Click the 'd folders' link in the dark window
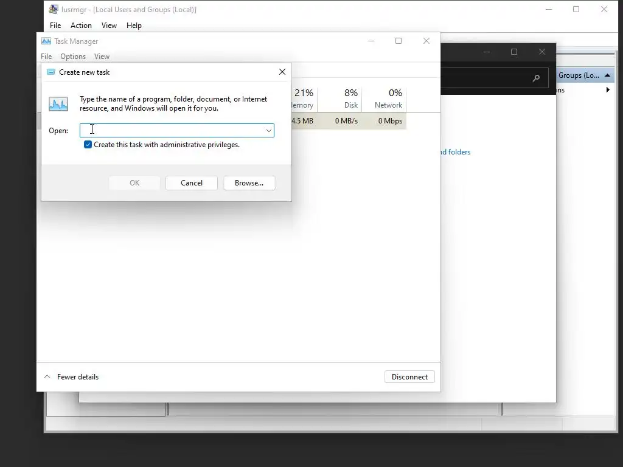Viewport: 623px width, 467px height. 455,151
